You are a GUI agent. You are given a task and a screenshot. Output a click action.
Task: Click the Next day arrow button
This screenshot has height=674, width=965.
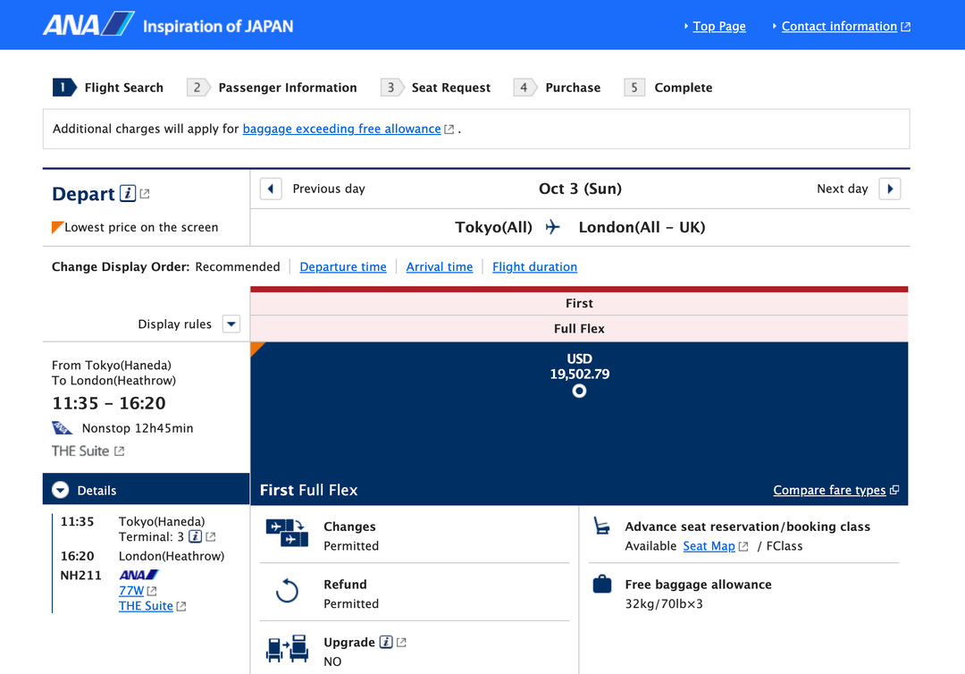(889, 189)
